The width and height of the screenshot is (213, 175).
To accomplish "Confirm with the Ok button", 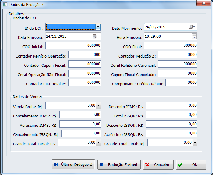I will (x=191, y=164).
